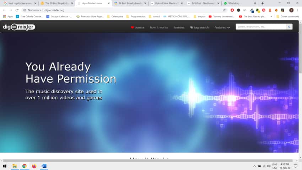Show hidden system tray icons
This screenshot has width=302, height=170.
point(254,166)
